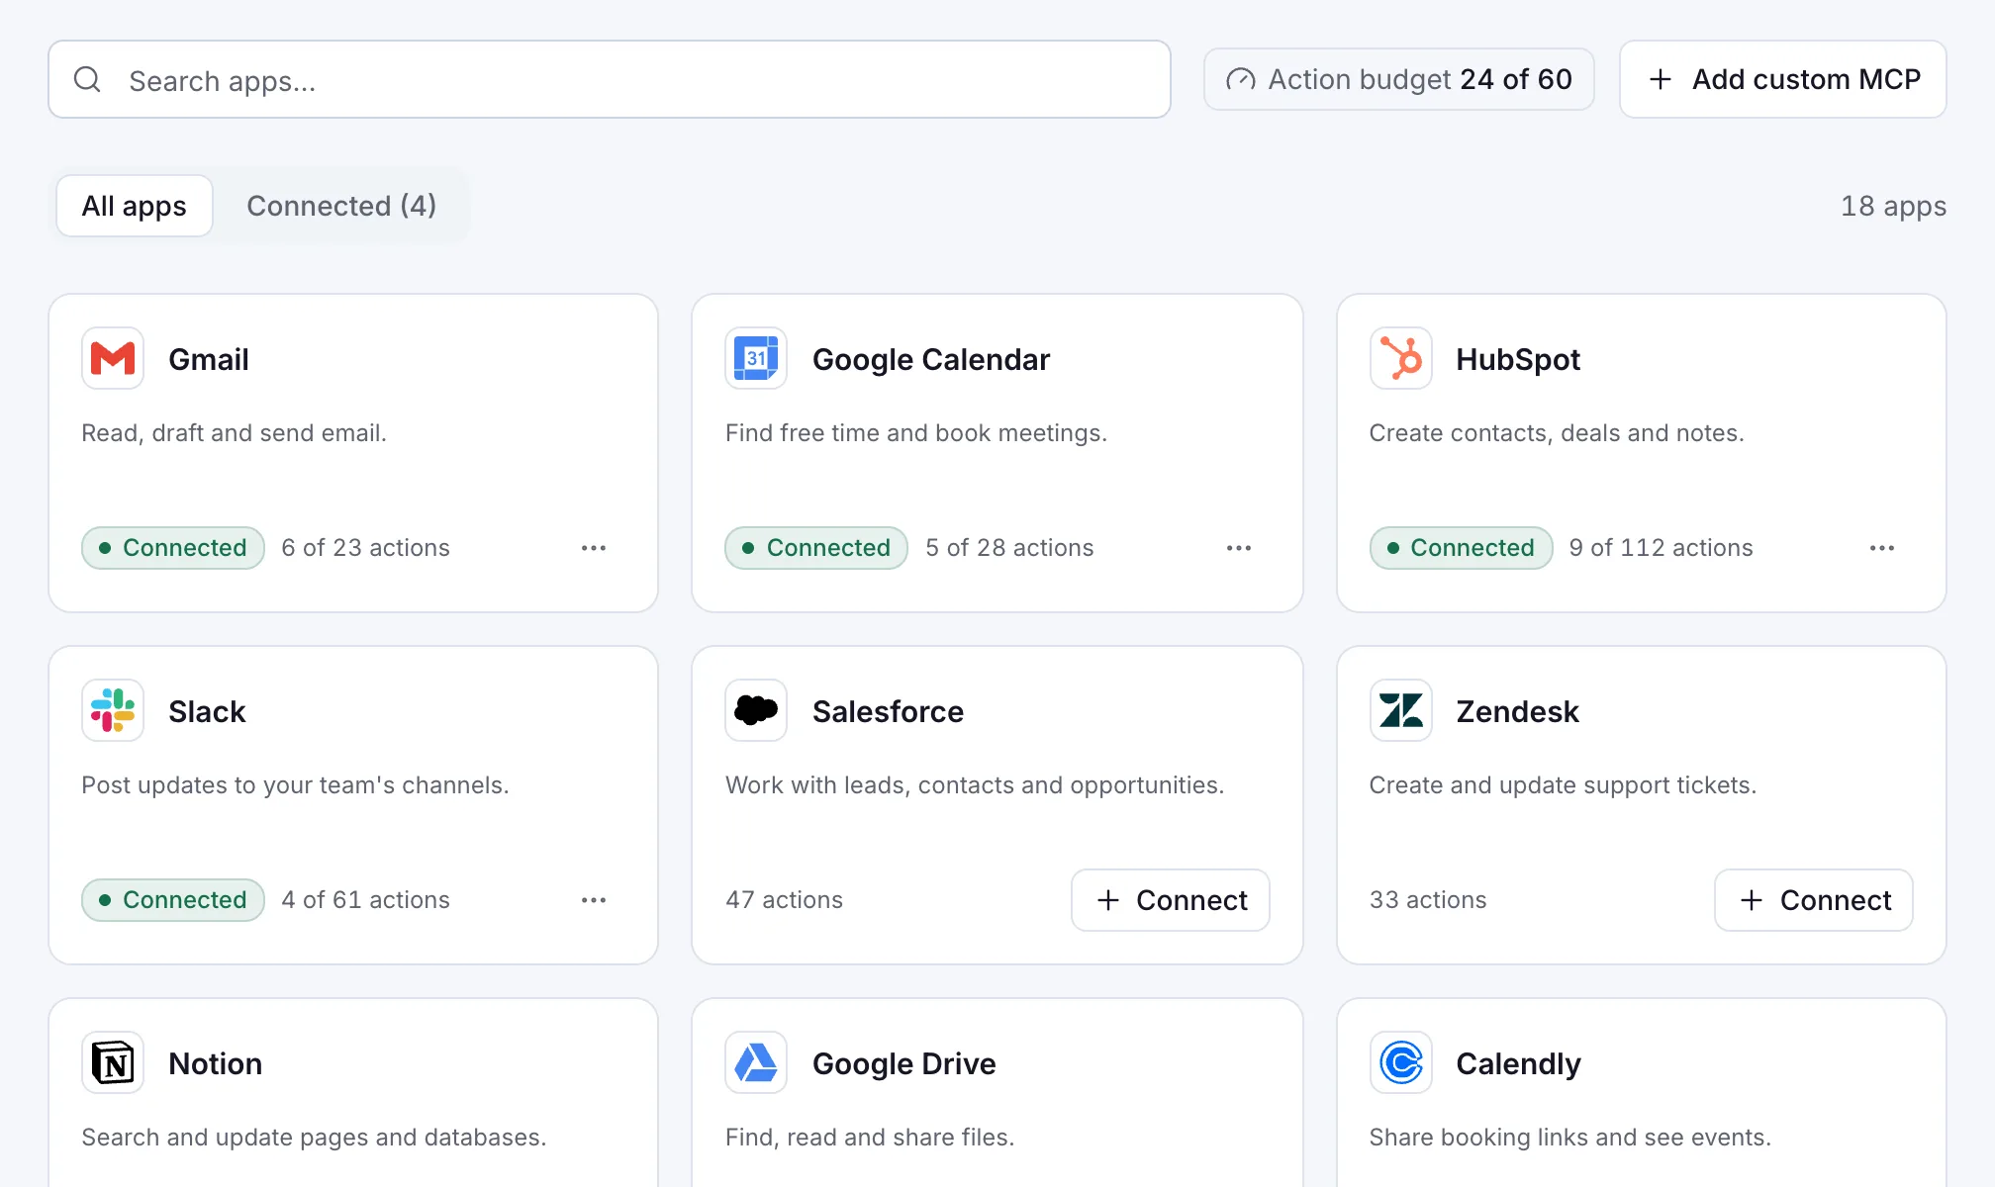Click Add custom MCP button
The height and width of the screenshot is (1187, 1995).
pyautogui.click(x=1783, y=79)
